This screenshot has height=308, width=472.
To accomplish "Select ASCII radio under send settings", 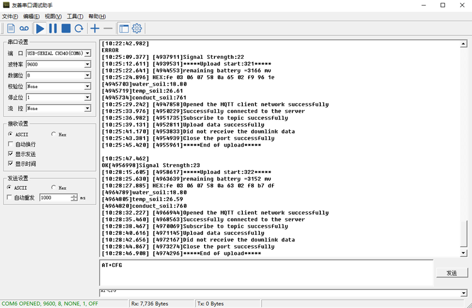I will point(9,188).
